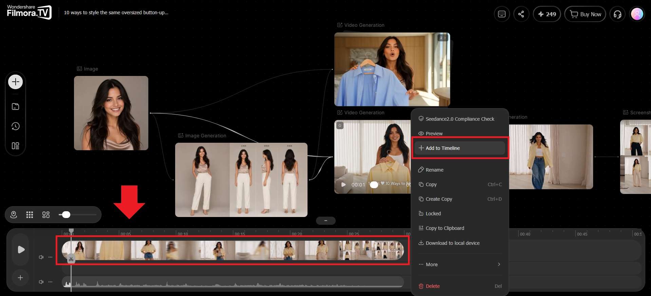The image size is (651, 296).
Task: Select Copy from the context menu
Action: click(x=460, y=184)
